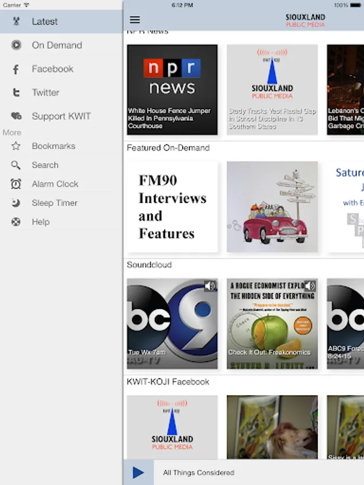
Task: Open Tue Wx 7am Soundcloud card
Action: click(172, 323)
